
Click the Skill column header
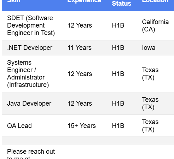[x=14, y=1]
